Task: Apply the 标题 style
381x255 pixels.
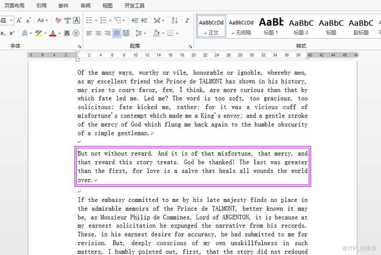Action: point(331,26)
